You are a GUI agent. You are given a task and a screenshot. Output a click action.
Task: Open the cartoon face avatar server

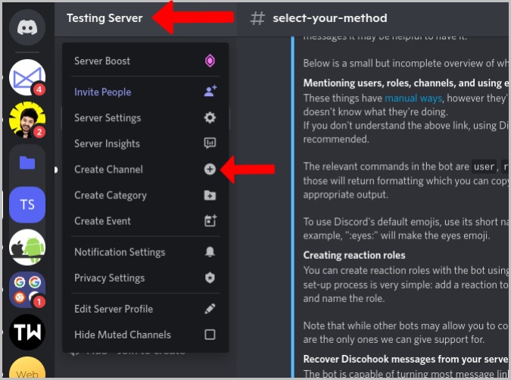(27, 120)
